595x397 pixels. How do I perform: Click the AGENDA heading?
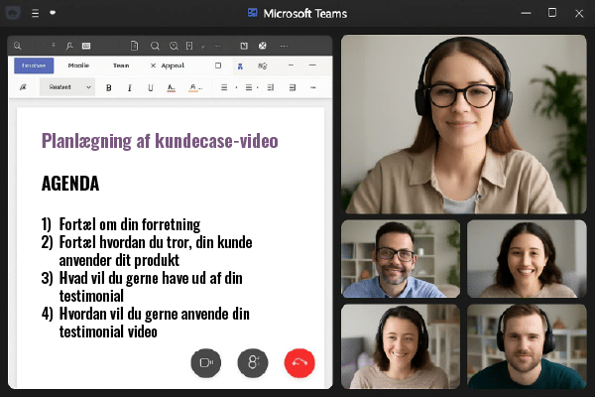(x=70, y=184)
